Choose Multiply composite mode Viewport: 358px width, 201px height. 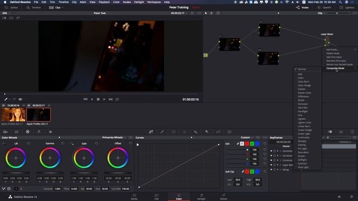coord(302,141)
